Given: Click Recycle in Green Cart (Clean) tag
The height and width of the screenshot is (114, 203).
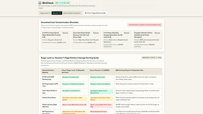Looking at the screenshot, I should [x=100, y=84].
